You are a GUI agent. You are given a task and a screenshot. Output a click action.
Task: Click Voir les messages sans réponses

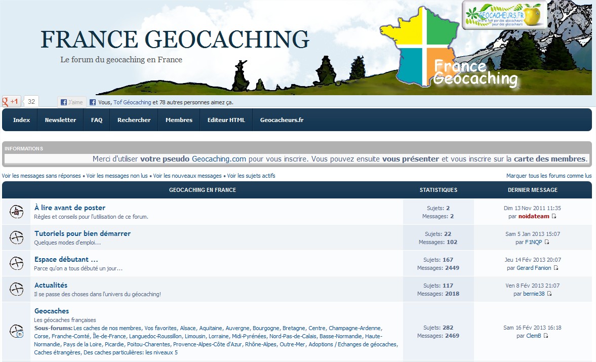point(41,176)
